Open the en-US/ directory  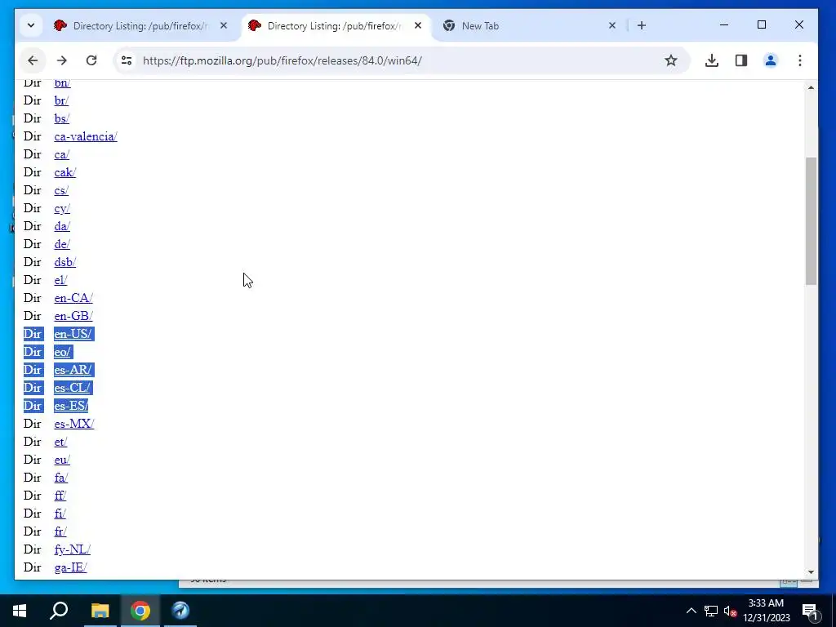[x=73, y=334]
